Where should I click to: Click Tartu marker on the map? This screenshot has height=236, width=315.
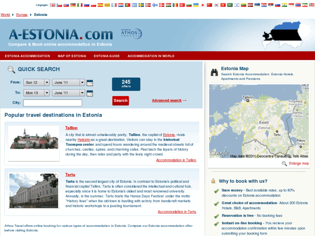[277, 131]
